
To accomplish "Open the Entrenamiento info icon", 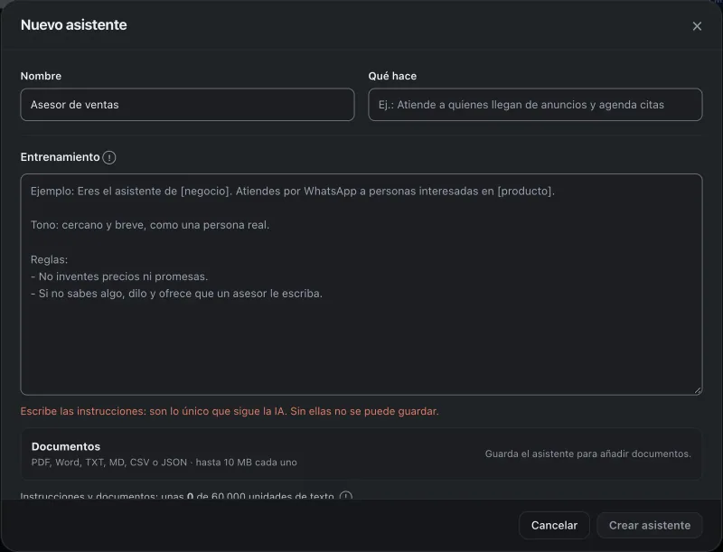I will click(109, 157).
